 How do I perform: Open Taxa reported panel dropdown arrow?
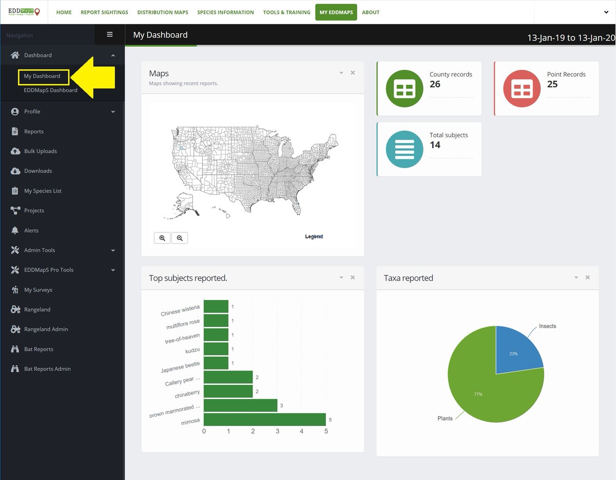(576, 278)
